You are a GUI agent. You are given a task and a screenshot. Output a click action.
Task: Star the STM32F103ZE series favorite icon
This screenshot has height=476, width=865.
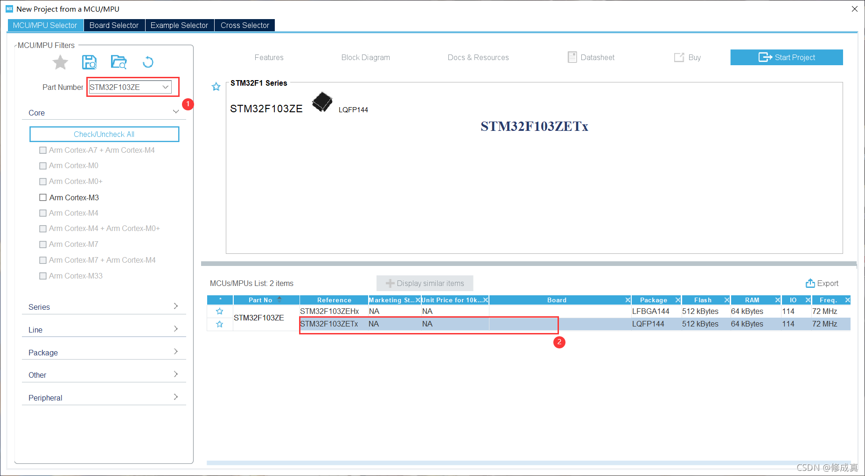pos(216,87)
